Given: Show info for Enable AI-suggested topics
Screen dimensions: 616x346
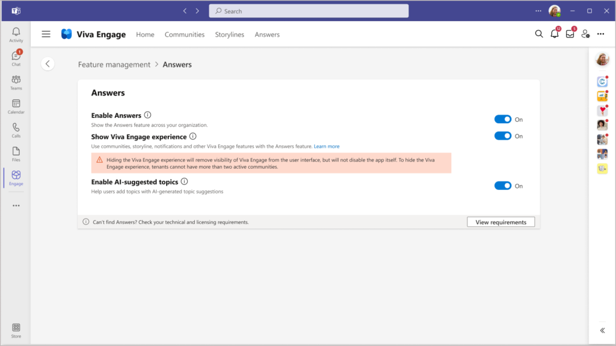Looking at the screenshot, I should point(184,181).
